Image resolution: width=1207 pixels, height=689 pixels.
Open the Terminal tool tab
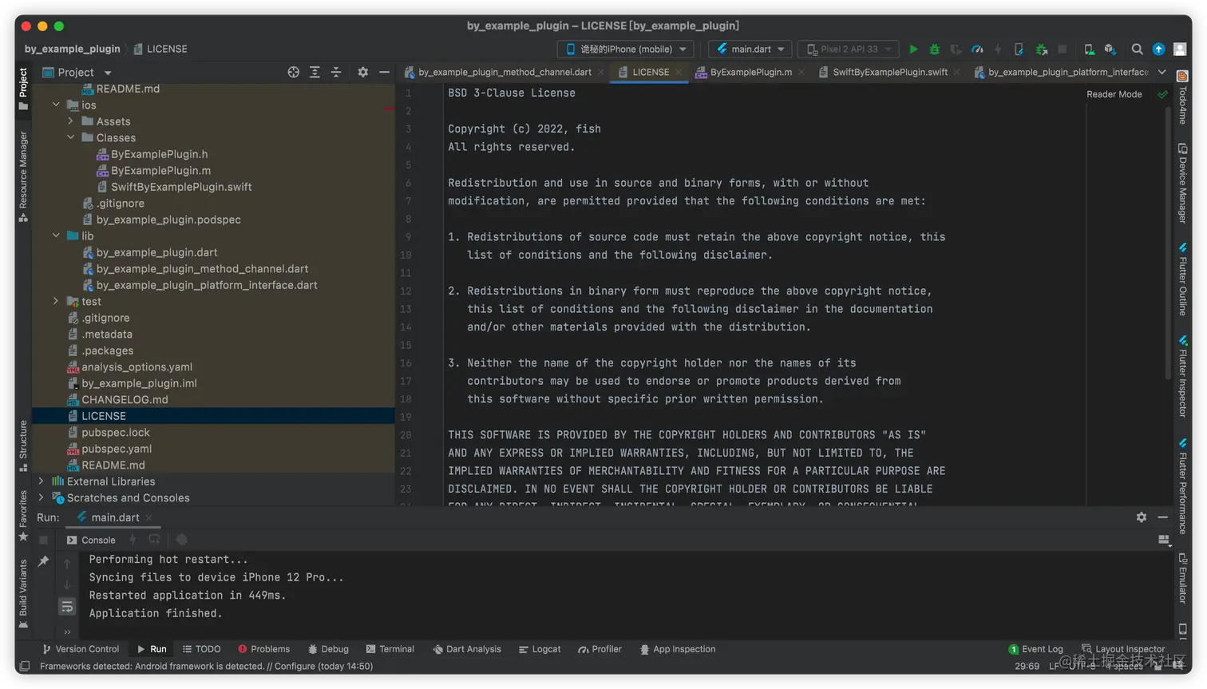(x=390, y=649)
